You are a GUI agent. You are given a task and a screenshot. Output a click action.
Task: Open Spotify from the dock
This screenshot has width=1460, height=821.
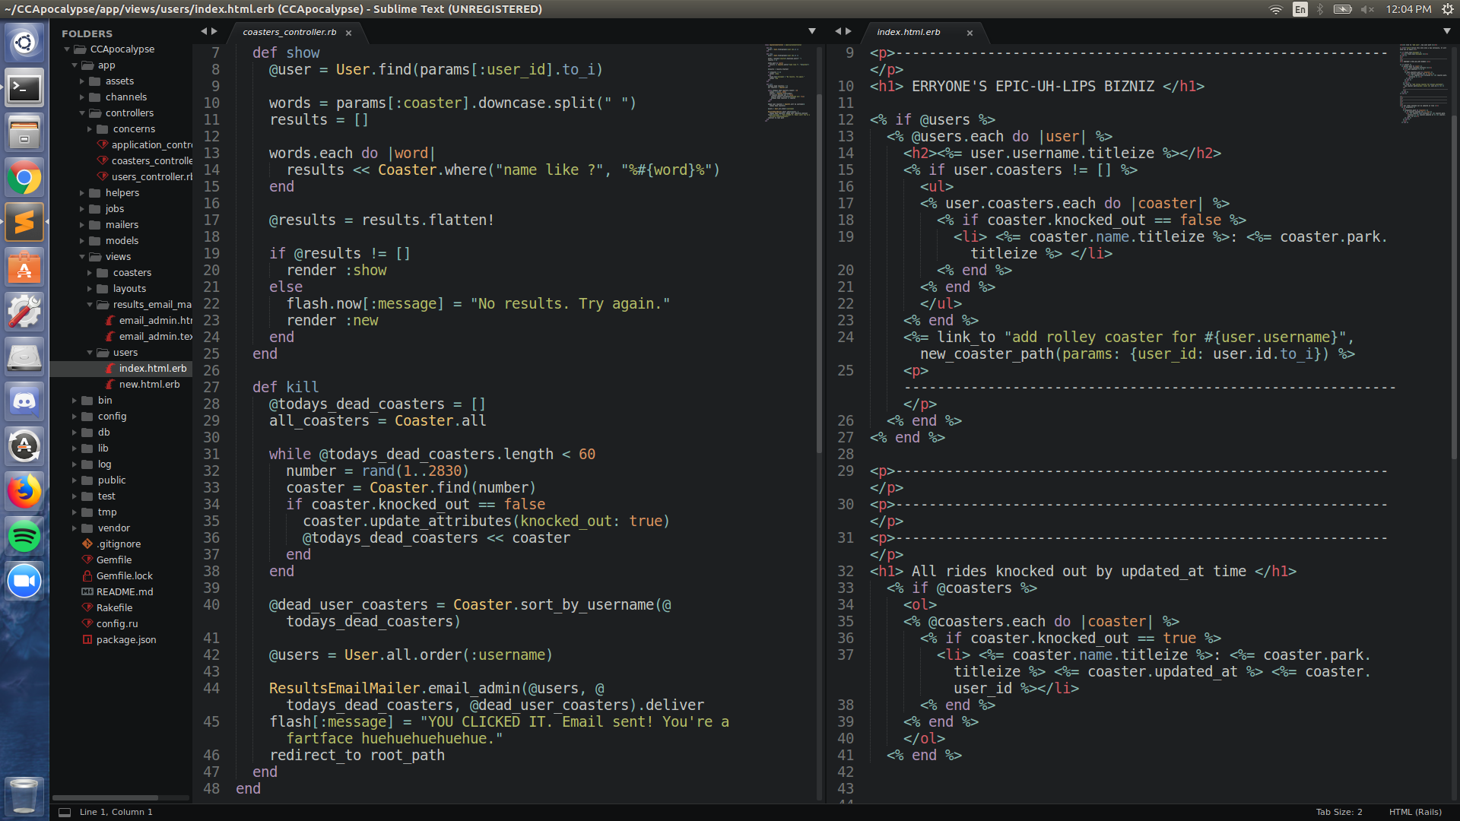pos(24,536)
